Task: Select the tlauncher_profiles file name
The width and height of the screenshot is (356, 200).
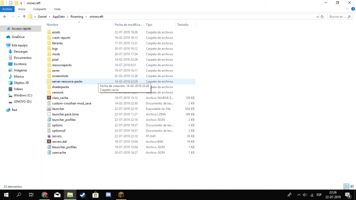Action: pyautogui.click(x=64, y=147)
